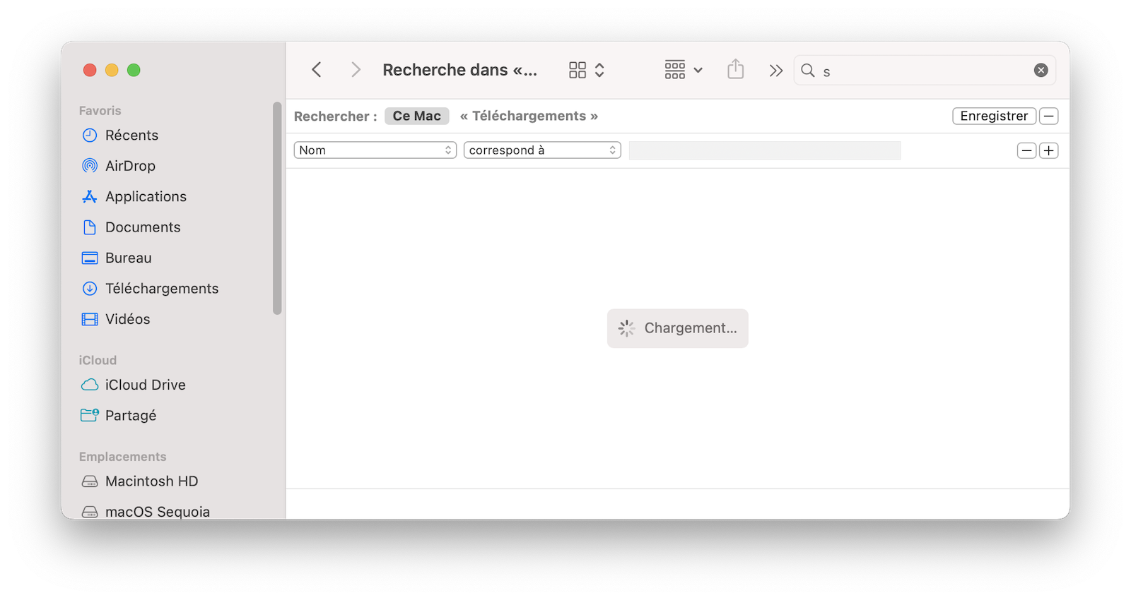This screenshot has width=1131, height=600.
Task: Click the Vidéos film strip icon
Action: click(x=90, y=319)
